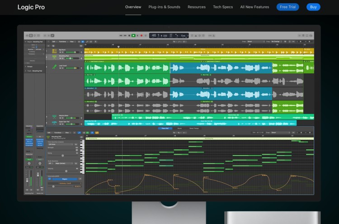This screenshot has width=339, height=224.
Task: Toggle the green MIDI In button in Piano Roll
Action: click(x=88, y=133)
